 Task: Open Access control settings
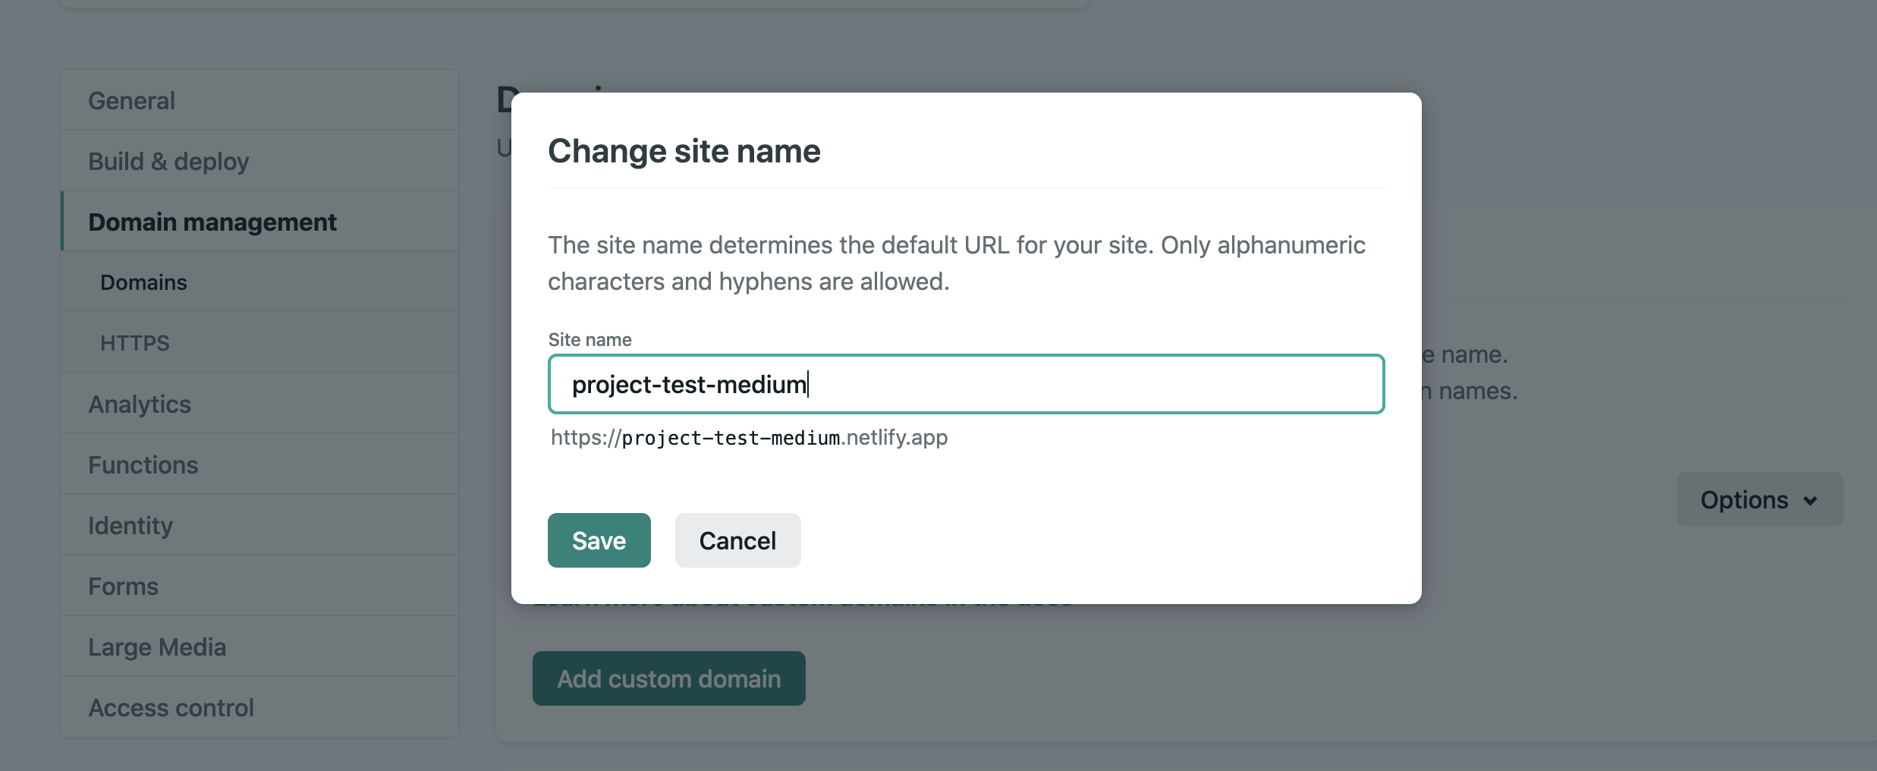[171, 707]
